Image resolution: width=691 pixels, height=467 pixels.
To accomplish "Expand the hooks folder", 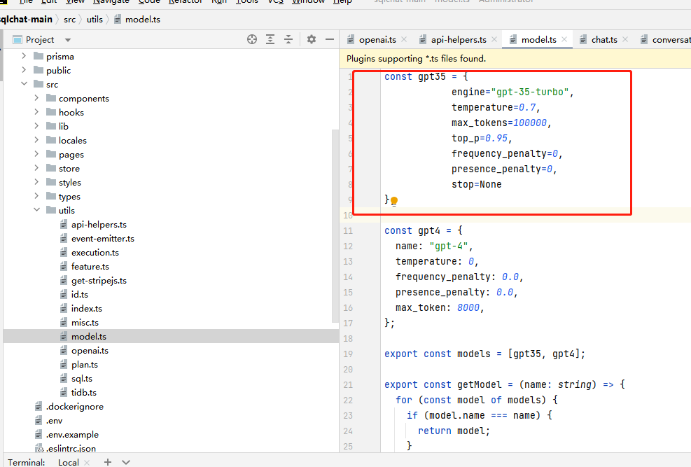I will tap(36, 112).
